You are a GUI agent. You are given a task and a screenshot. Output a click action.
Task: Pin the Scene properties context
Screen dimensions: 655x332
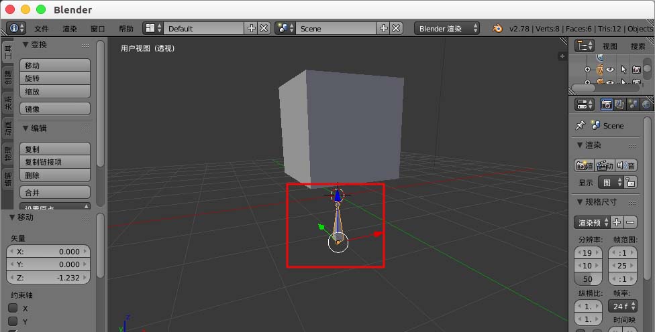pos(581,125)
